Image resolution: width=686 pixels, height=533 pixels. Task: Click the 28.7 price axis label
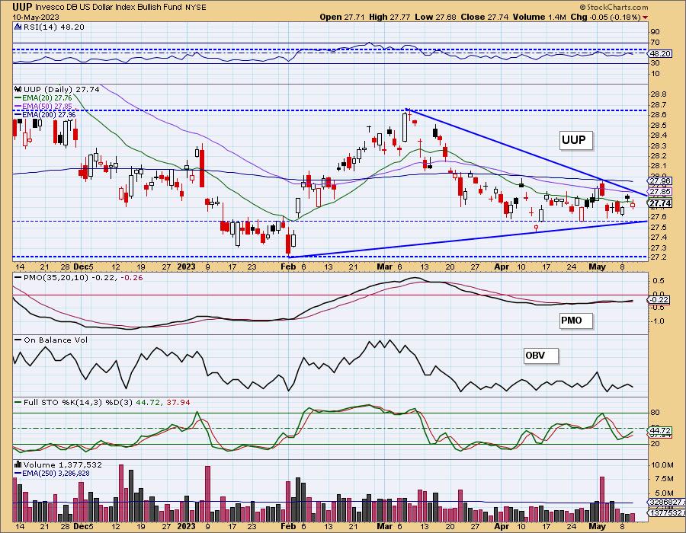[659, 105]
